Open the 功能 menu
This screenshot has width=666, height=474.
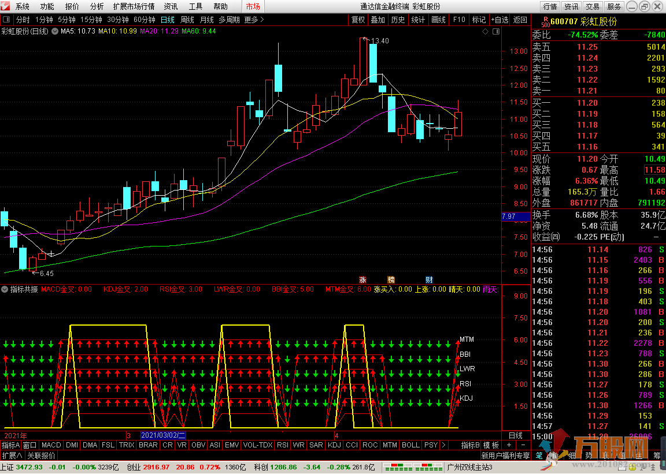pos(47,6)
